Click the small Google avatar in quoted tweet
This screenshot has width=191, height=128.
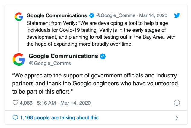(19, 17)
